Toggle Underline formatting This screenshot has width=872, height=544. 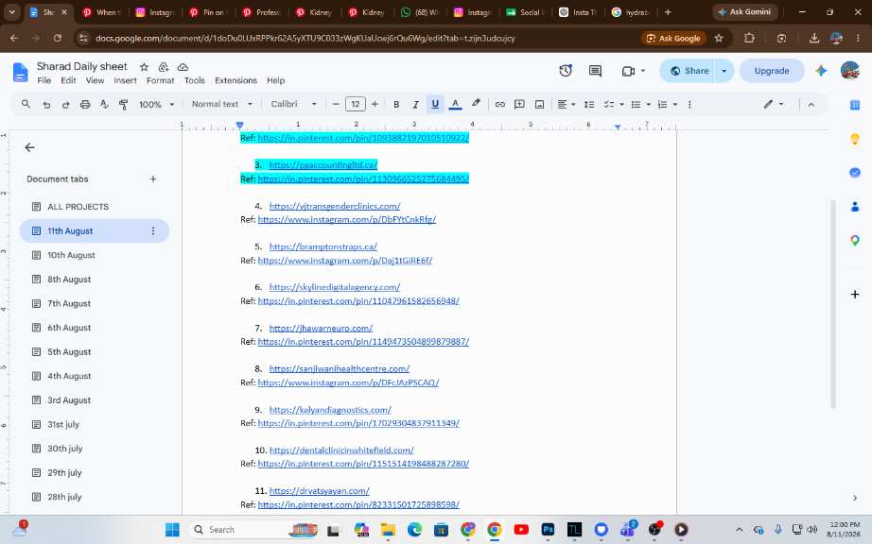[435, 104]
